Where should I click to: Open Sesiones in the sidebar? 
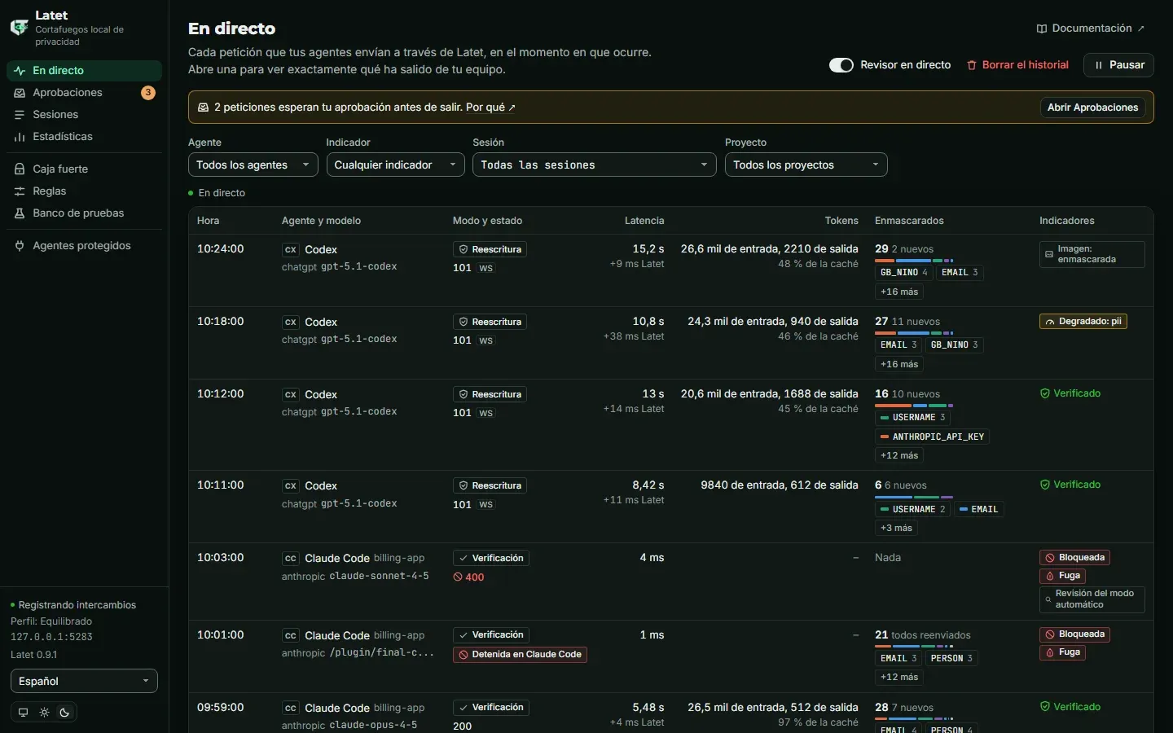[x=84, y=115]
